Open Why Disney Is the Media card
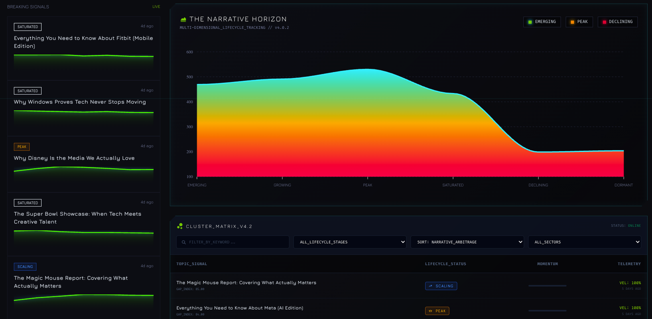 (x=84, y=164)
